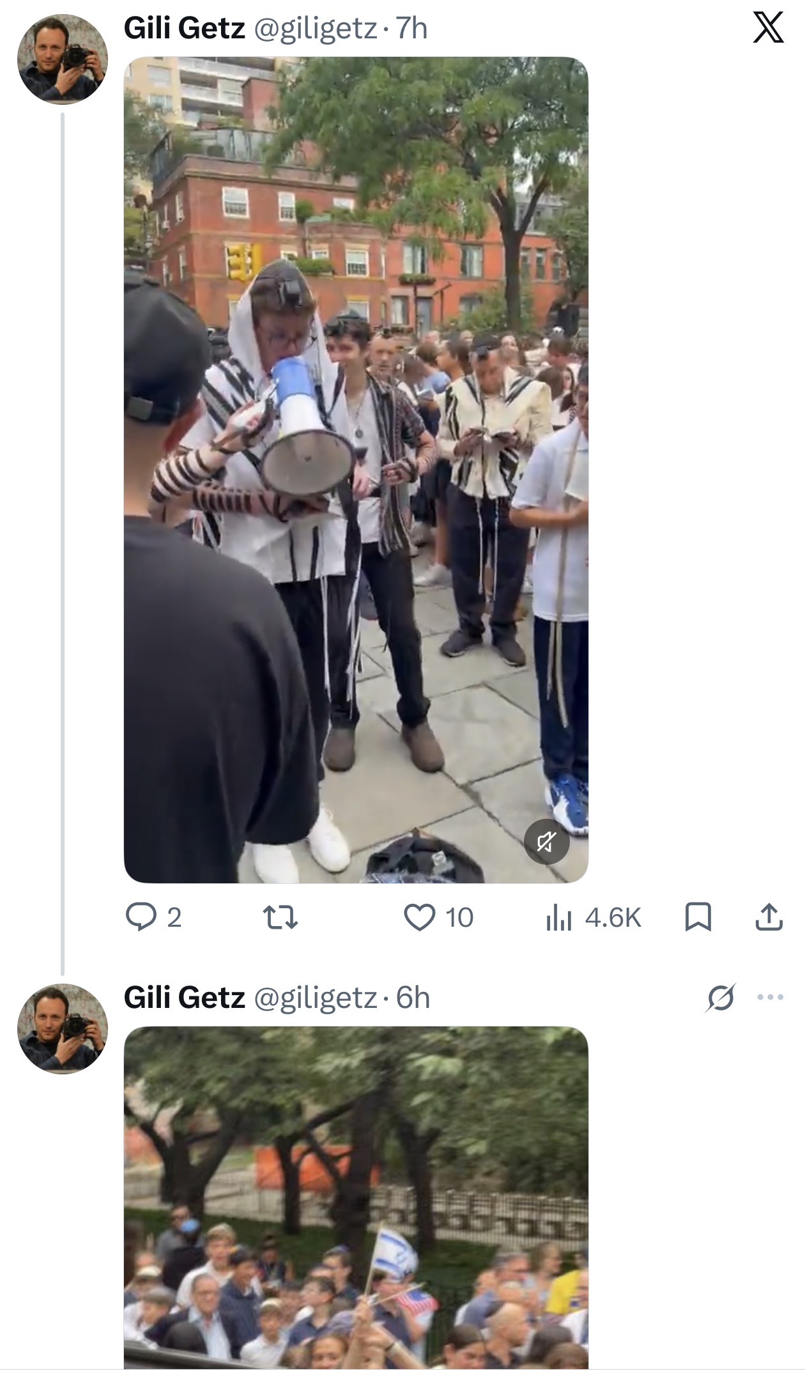Image resolution: width=805 pixels, height=1385 pixels.
Task: Open Gili Getz name on 6h post
Action: pyautogui.click(x=184, y=997)
